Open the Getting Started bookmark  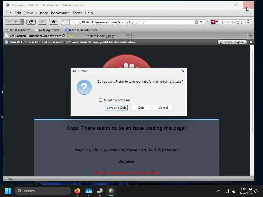[x=48, y=30]
